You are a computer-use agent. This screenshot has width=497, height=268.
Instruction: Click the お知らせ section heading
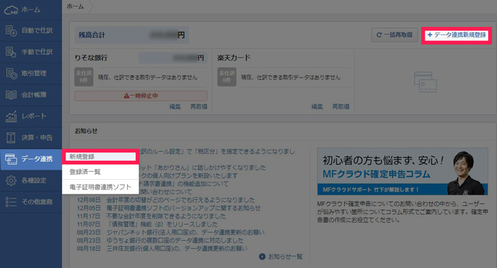tap(86, 131)
